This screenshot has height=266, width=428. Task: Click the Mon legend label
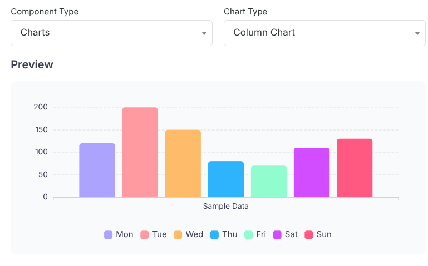click(x=125, y=234)
